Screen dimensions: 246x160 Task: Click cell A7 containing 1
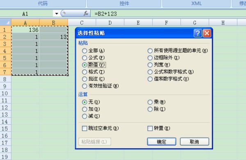pos(25,72)
